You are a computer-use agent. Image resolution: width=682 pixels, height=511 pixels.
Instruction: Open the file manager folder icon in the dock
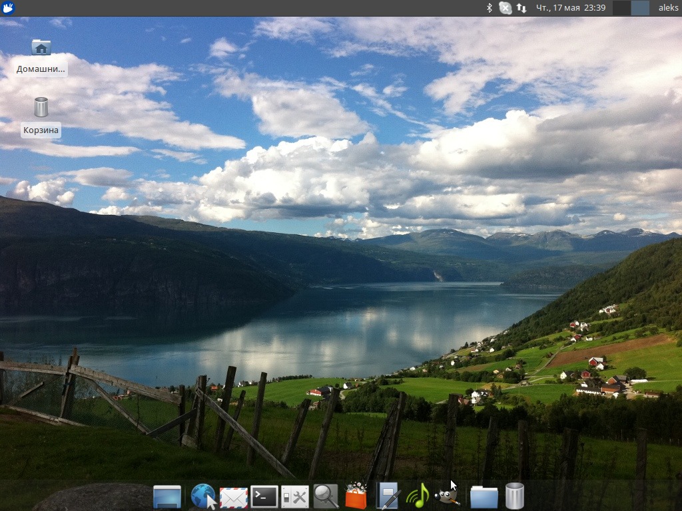(484, 498)
